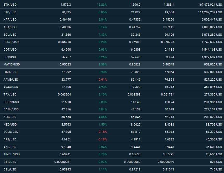Click BTT volume 827 USD
Viewport: 224px width, 173px height.
(x=216, y=162)
